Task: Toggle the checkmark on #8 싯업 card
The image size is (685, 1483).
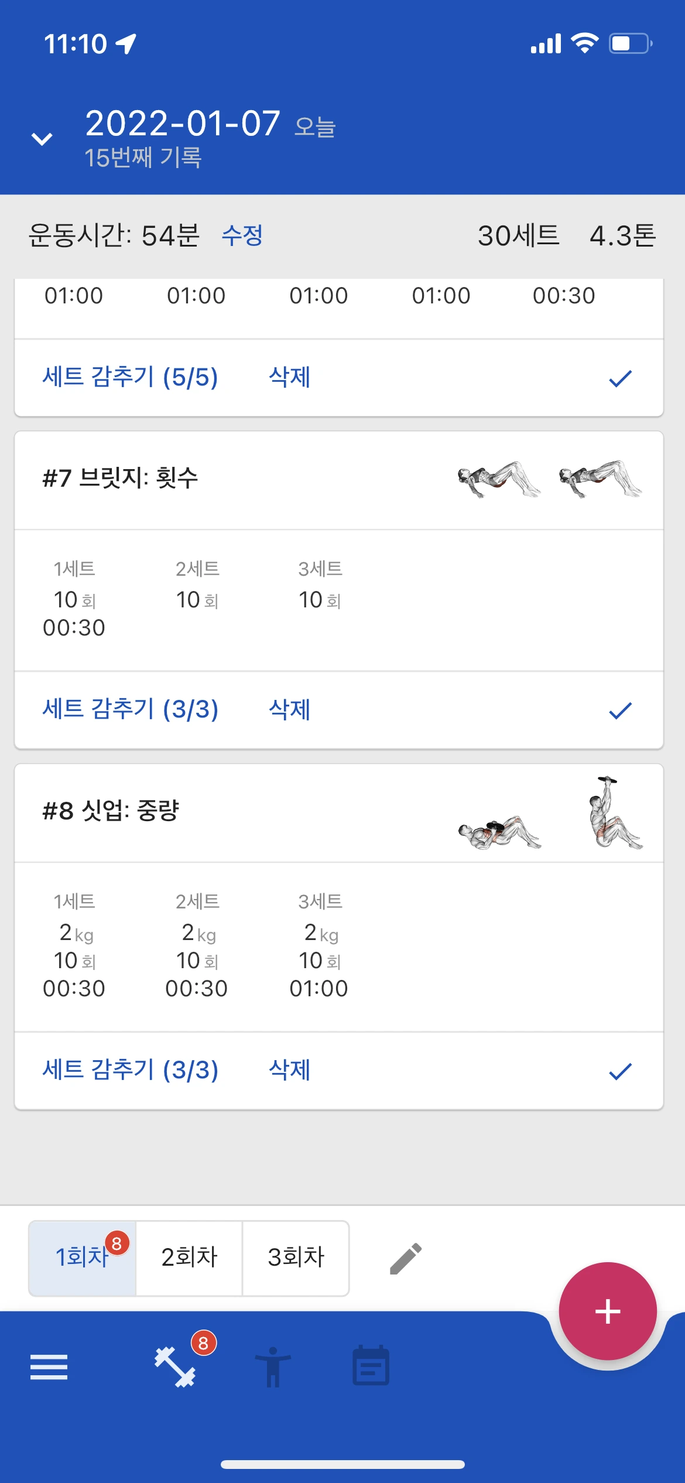Action: click(620, 1071)
